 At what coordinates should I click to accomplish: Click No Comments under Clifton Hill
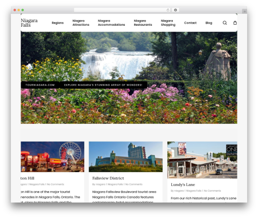click(x=55, y=185)
